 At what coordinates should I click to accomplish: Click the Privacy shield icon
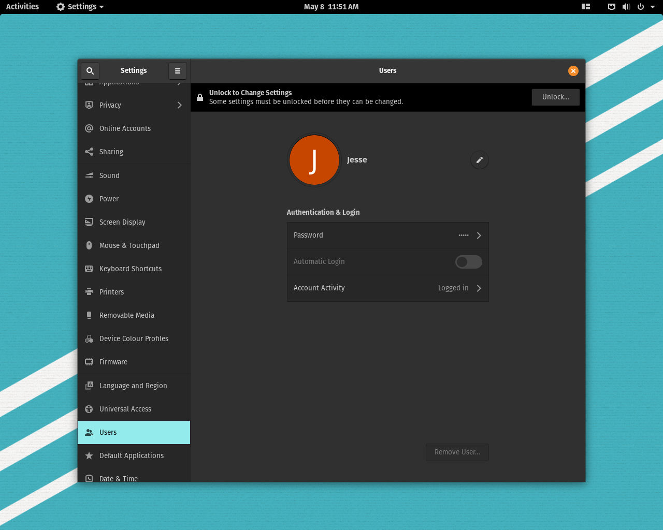[x=89, y=105]
